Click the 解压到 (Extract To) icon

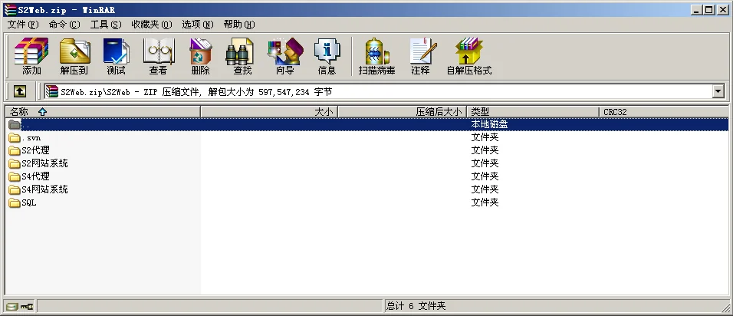(x=74, y=56)
